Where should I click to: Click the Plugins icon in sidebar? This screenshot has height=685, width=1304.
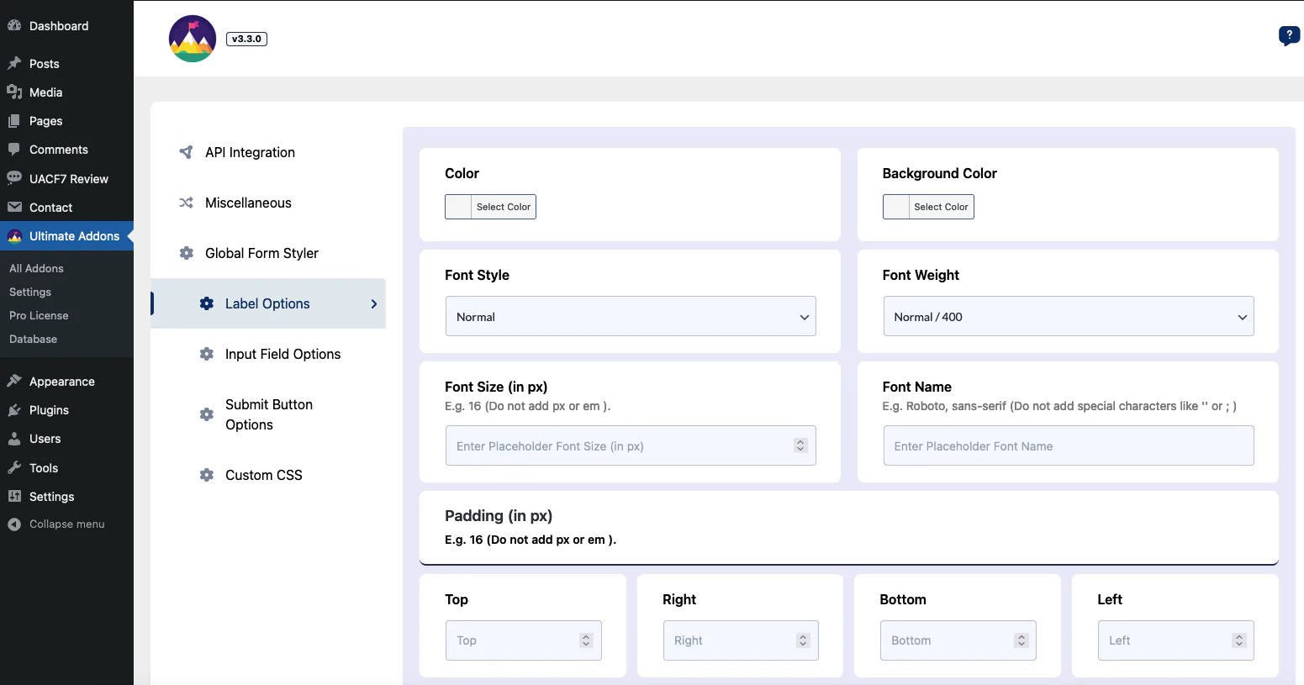[x=14, y=410]
